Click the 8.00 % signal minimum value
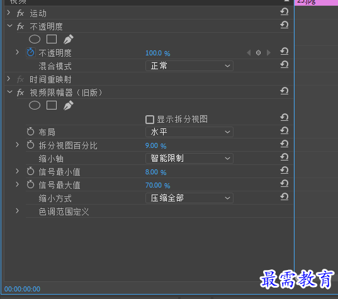This screenshot has height=299, width=338. (155, 172)
